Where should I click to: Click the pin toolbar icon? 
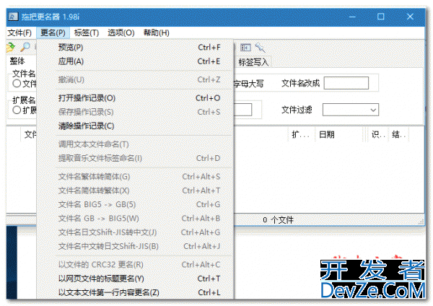(260, 48)
